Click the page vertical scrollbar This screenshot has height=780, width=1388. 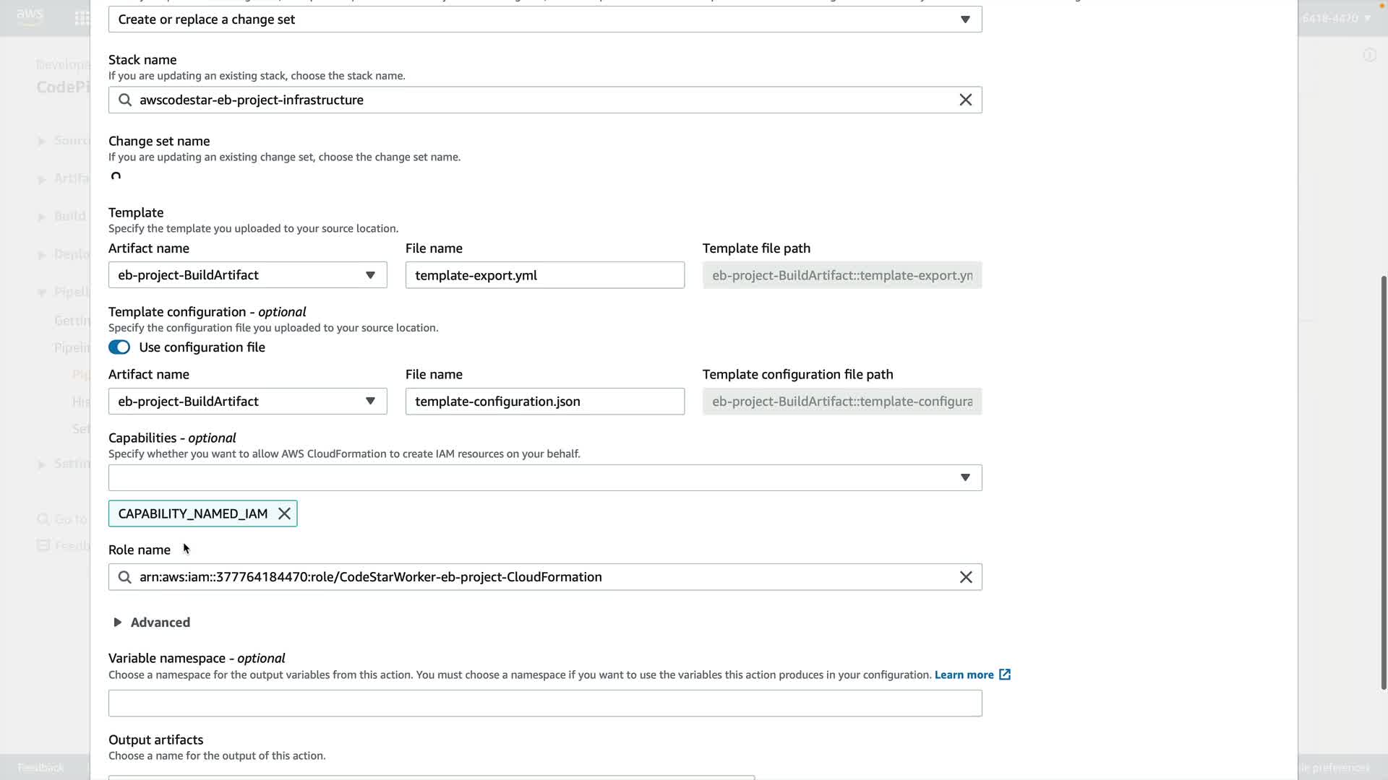pyautogui.click(x=1384, y=482)
